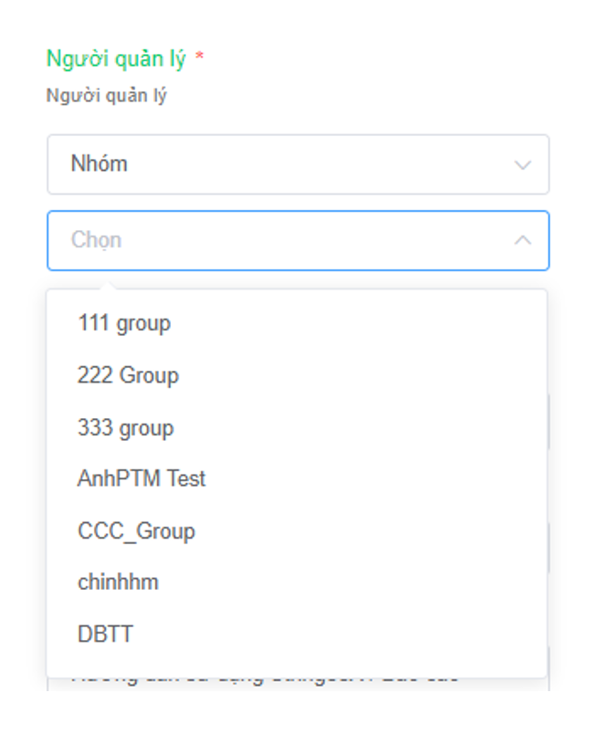Choose the CCC_Group option
This screenshot has width=597, height=745.
136,531
